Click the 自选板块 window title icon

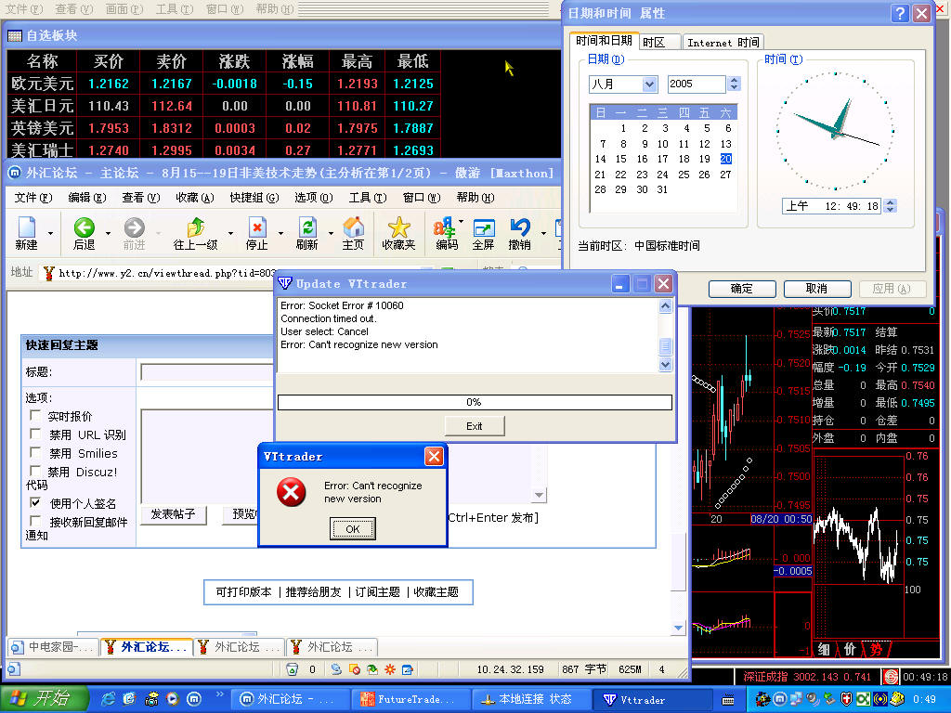pos(15,36)
